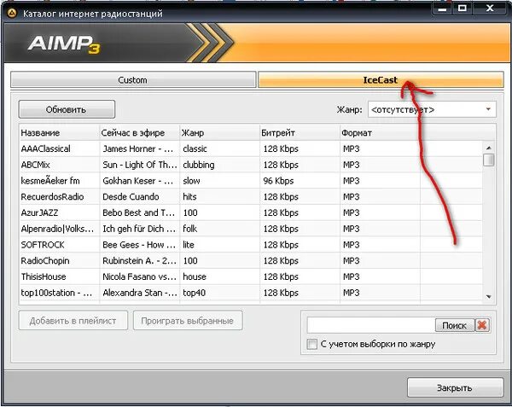
Task: Click the 'Sun - Light Of Th...' cell
Action: [139, 165]
